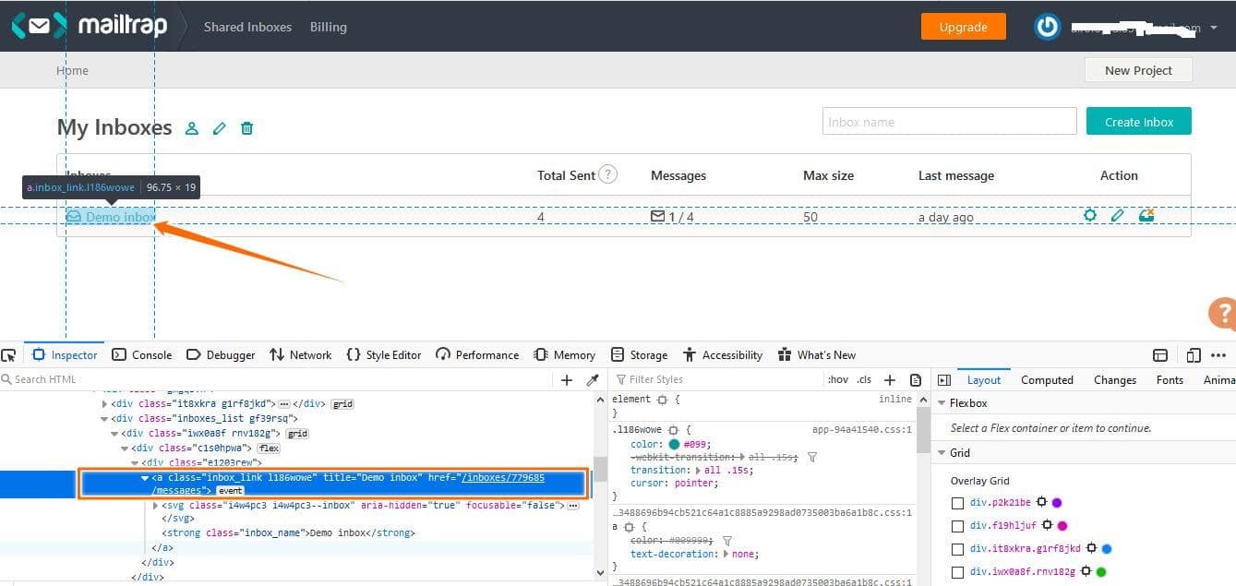This screenshot has height=586, width=1236.
Task: Expand the it8xkra g1rf8jkd div node
Action: click(104, 404)
